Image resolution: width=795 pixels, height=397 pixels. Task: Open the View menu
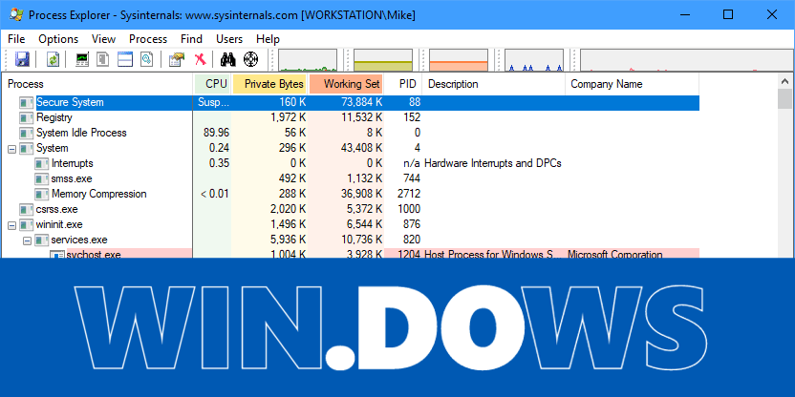[103, 39]
